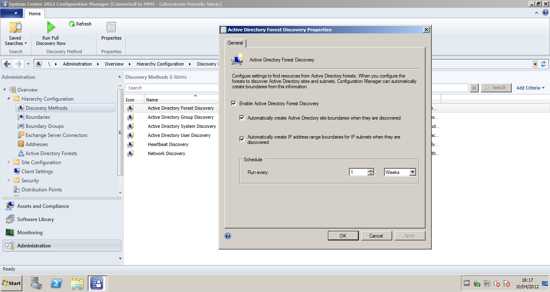Switch to Monitoring workspace
The width and height of the screenshot is (550, 292).
(62, 233)
